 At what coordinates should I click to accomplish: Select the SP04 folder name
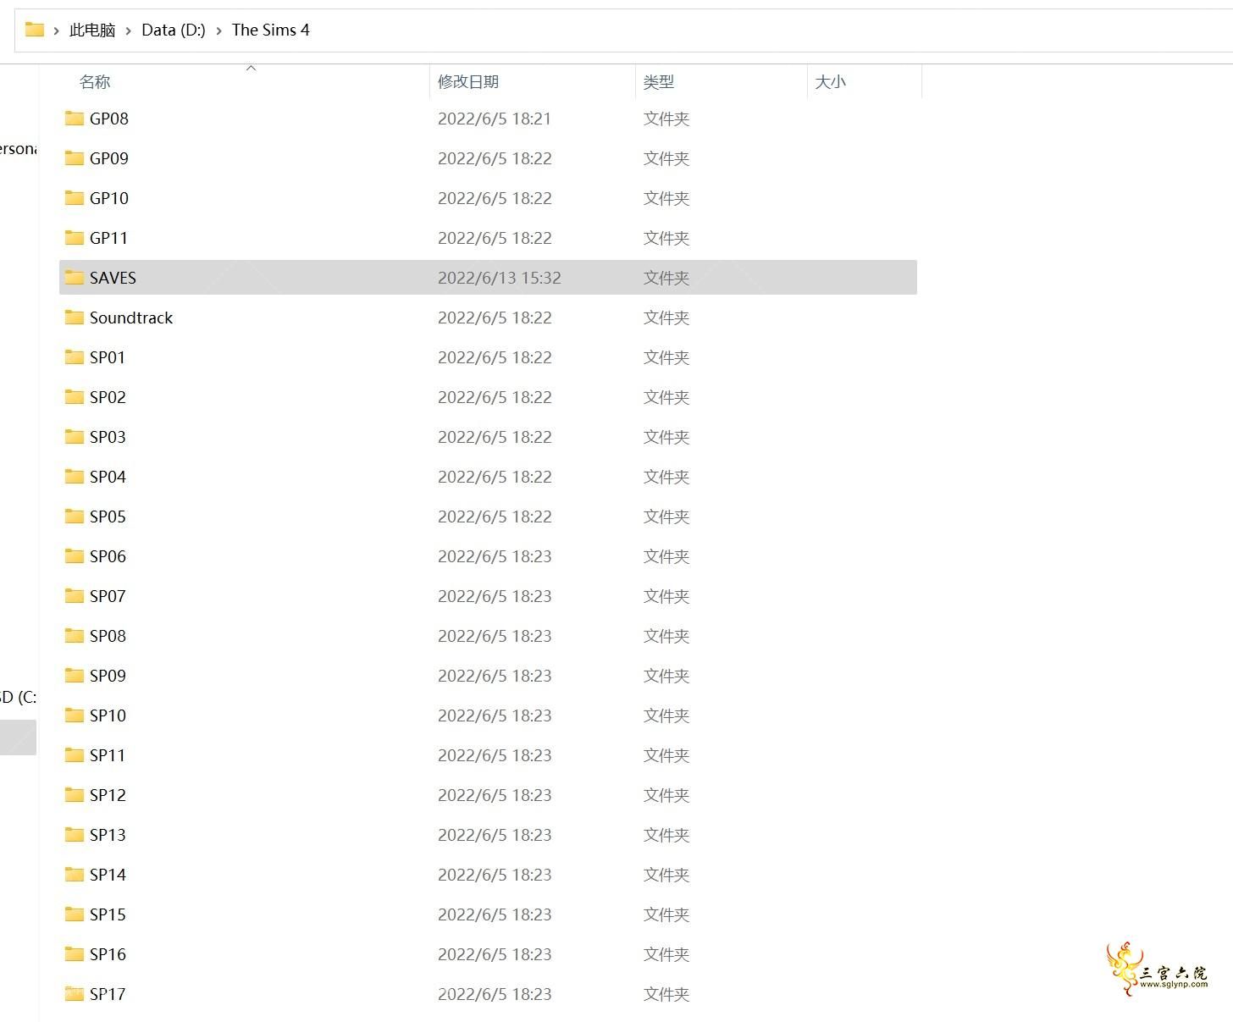pos(108,477)
